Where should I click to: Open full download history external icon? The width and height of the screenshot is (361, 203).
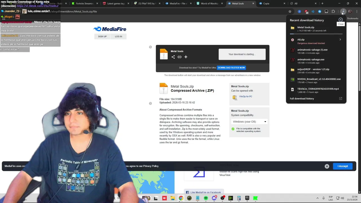[340, 99]
